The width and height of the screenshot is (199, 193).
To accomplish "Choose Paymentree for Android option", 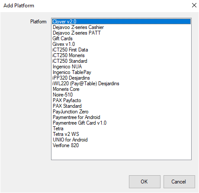I will [x=121, y=117].
